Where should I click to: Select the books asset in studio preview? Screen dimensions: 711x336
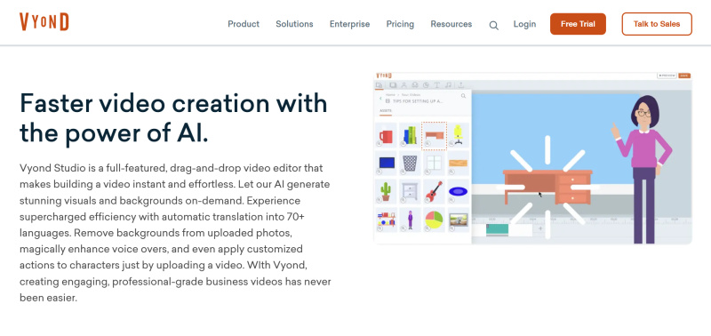coord(410,135)
